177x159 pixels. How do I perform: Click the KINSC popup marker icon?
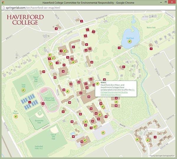pyautogui.click(x=97, y=83)
